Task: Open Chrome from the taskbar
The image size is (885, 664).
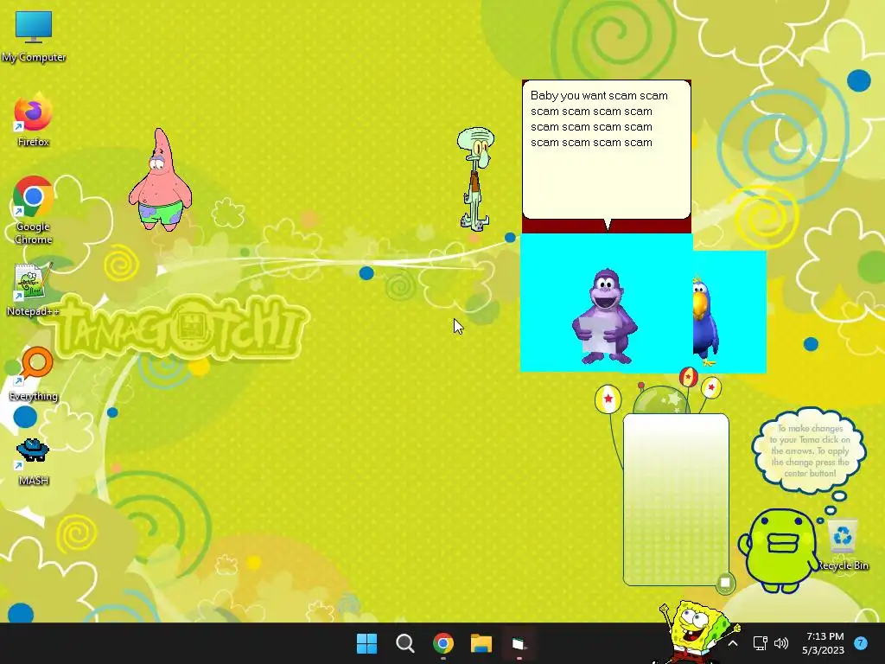Action: (443, 643)
